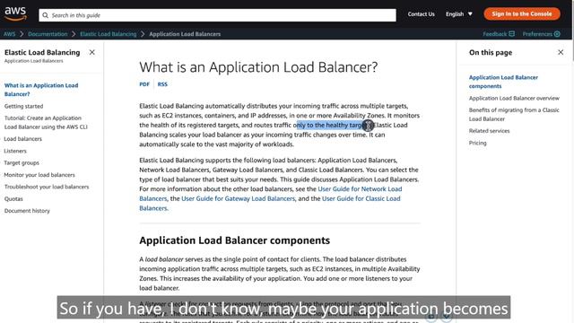Image resolution: width=574 pixels, height=323 pixels.
Task: Click the search magnifier icon
Action: pos(46,15)
